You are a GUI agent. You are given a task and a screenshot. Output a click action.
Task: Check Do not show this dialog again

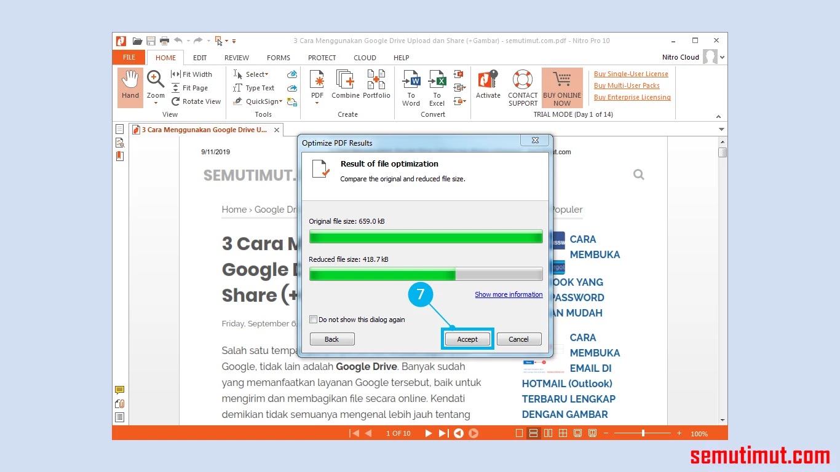click(314, 320)
